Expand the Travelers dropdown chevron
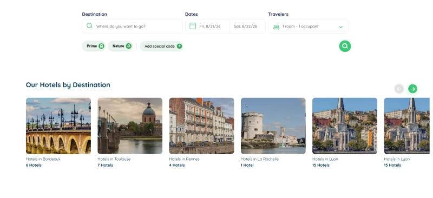 point(341,27)
